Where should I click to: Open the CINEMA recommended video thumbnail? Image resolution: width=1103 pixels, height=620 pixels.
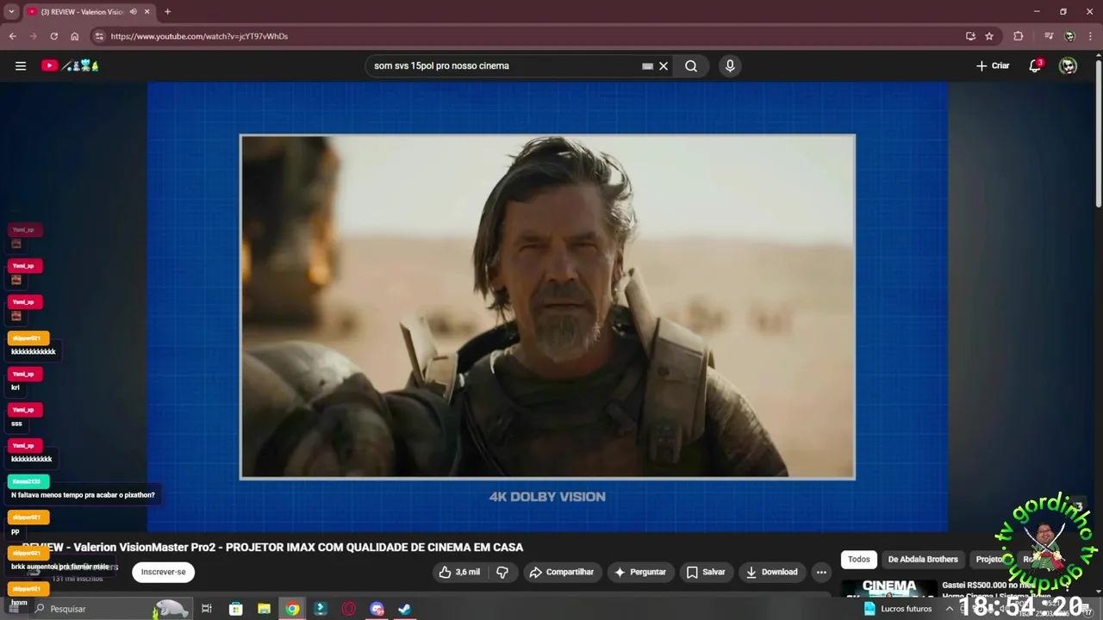point(888,589)
